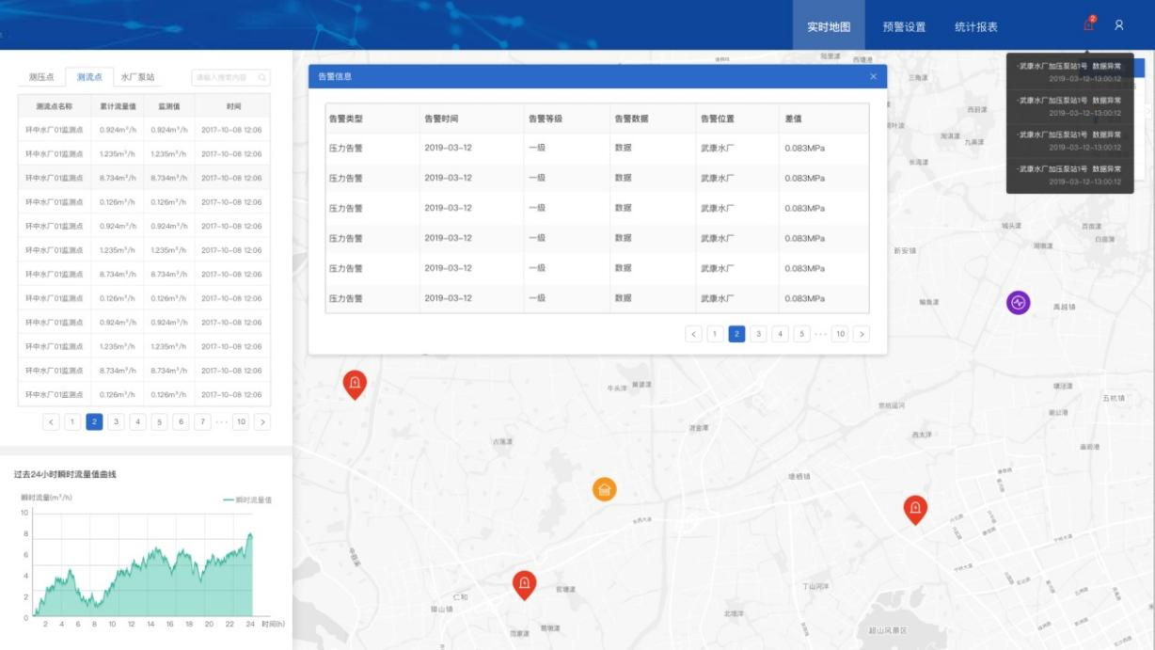Select page 10 in alarm table pagination
The height and width of the screenshot is (650, 1155).
coord(839,334)
